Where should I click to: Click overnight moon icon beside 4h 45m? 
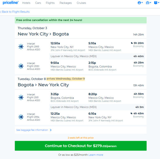coord(131,113)
